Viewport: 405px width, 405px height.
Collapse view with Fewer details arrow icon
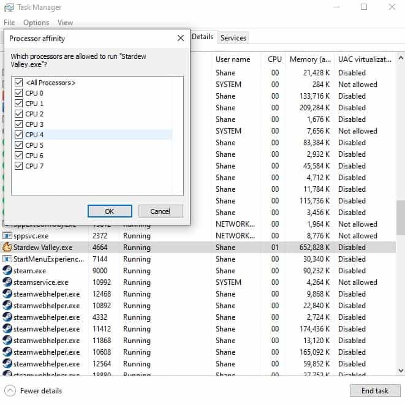tap(10, 390)
